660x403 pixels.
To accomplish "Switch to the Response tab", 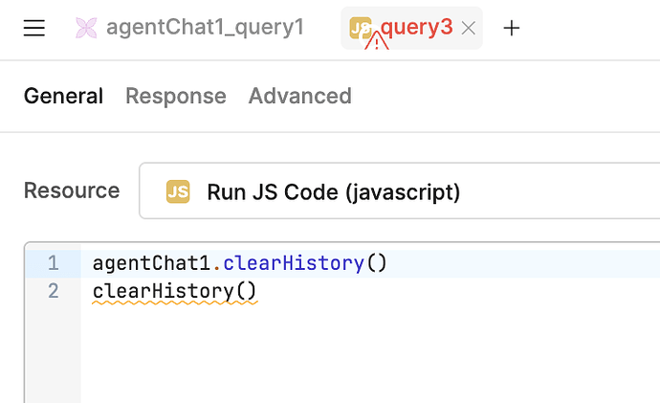I will click(176, 96).
